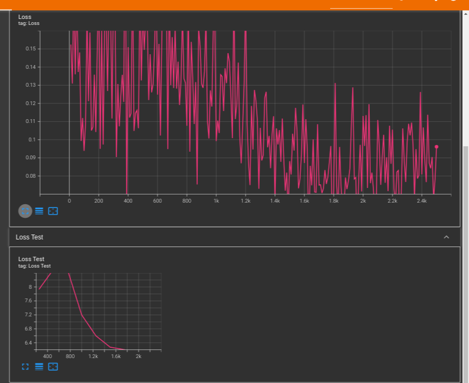Click the "tag: Loss" subtitle text

pyautogui.click(x=29, y=23)
